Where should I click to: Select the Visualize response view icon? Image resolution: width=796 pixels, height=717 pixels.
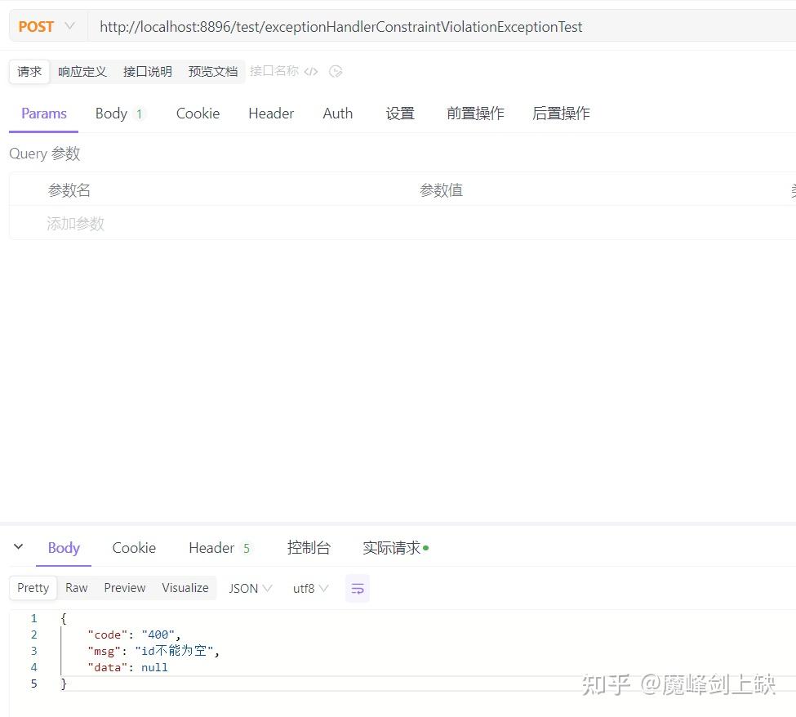185,588
